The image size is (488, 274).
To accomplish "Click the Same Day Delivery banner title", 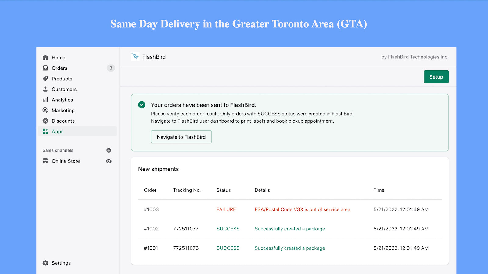I will pyautogui.click(x=239, y=24).
